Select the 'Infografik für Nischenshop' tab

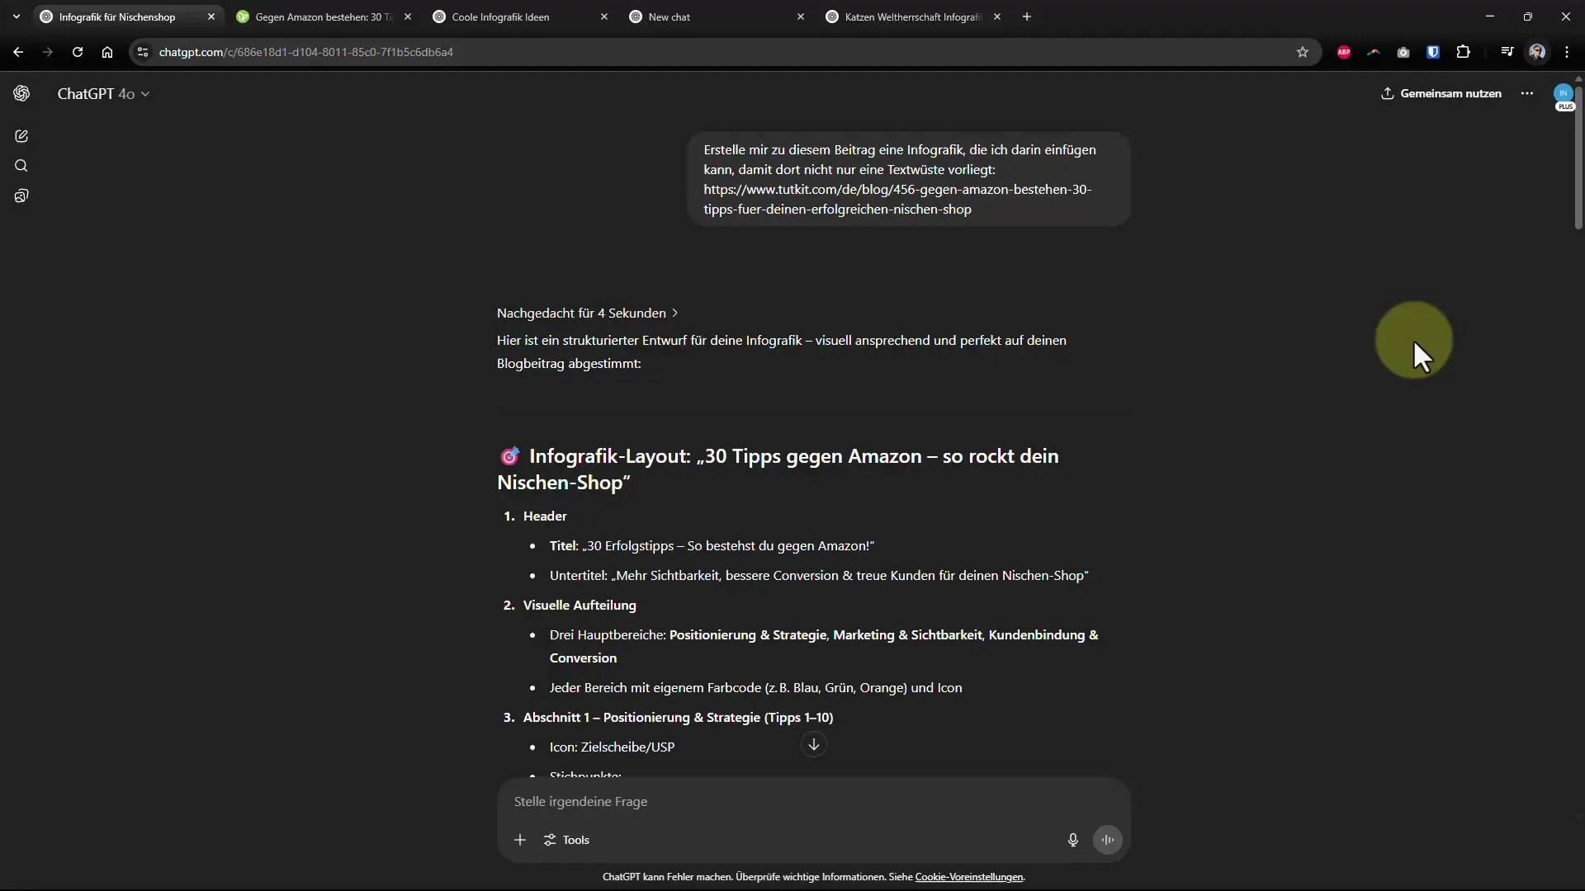click(126, 16)
